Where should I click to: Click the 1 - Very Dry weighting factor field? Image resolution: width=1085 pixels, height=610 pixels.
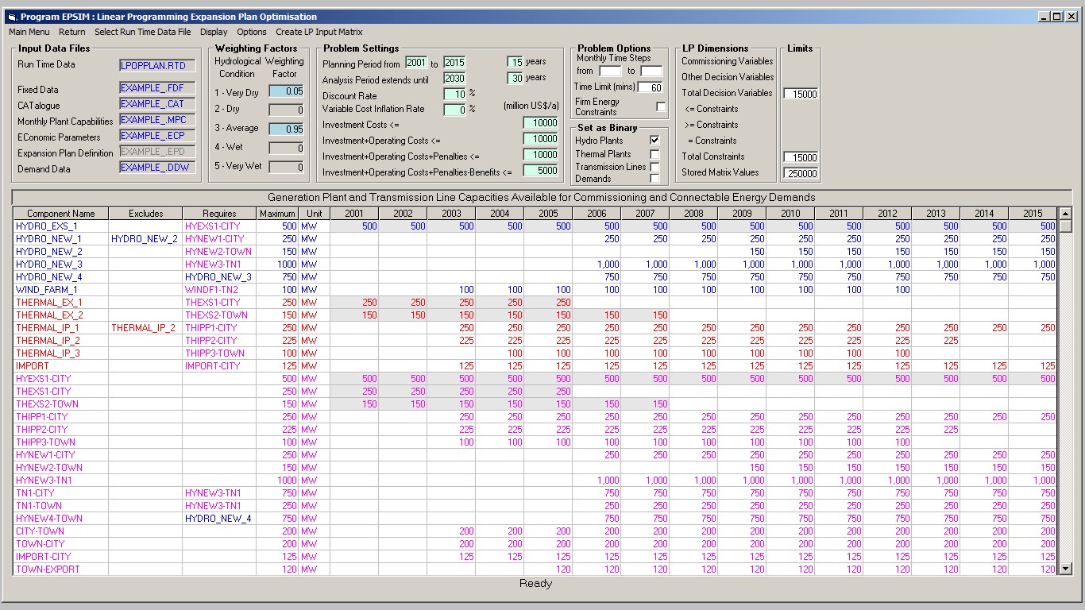point(286,92)
